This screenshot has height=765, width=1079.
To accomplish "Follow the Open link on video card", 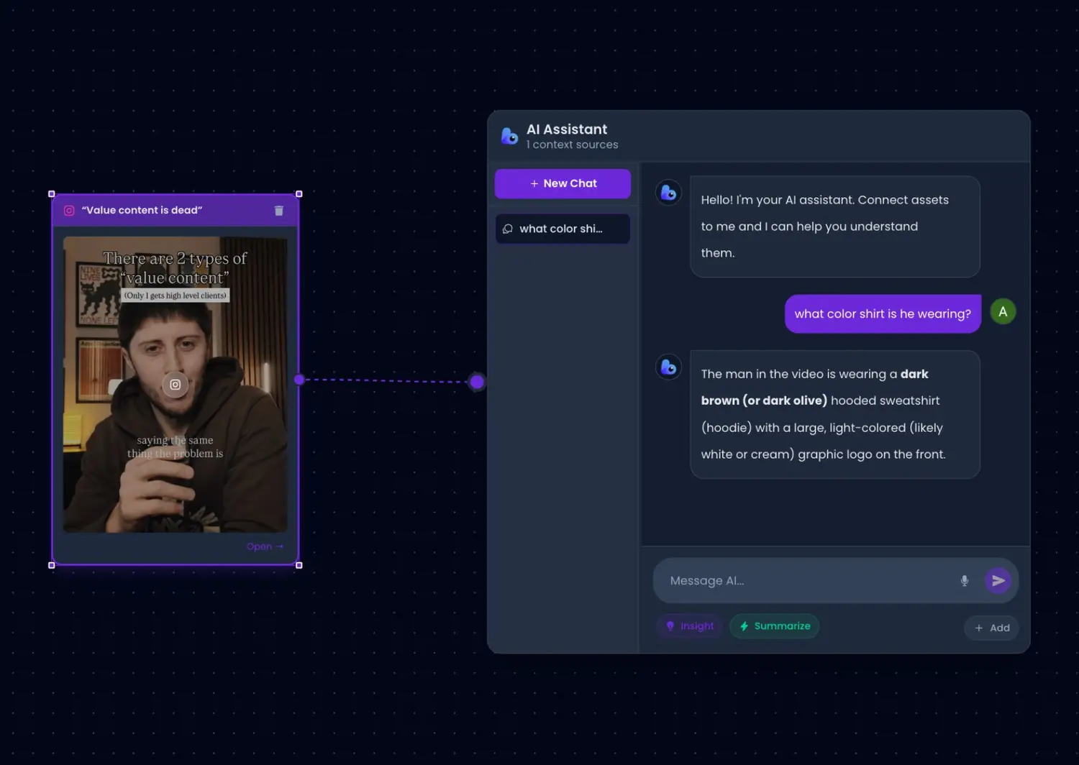I will click(x=264, y=546).
